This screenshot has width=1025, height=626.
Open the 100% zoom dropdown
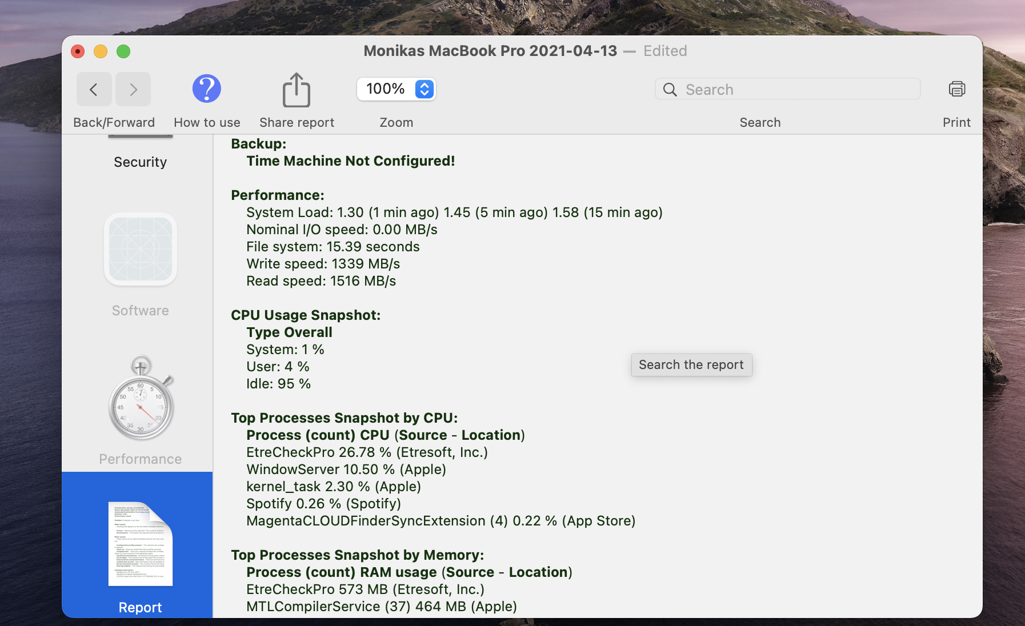click(x=397, y=89)
